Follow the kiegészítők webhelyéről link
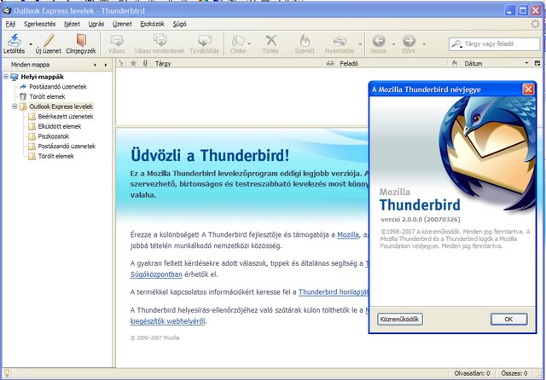The height and width of the screenshot is (380, 546). pos(167,321)
